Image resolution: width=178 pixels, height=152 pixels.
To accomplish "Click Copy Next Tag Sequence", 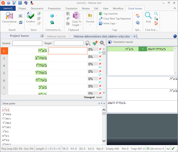I will click(x=115, y=19).
